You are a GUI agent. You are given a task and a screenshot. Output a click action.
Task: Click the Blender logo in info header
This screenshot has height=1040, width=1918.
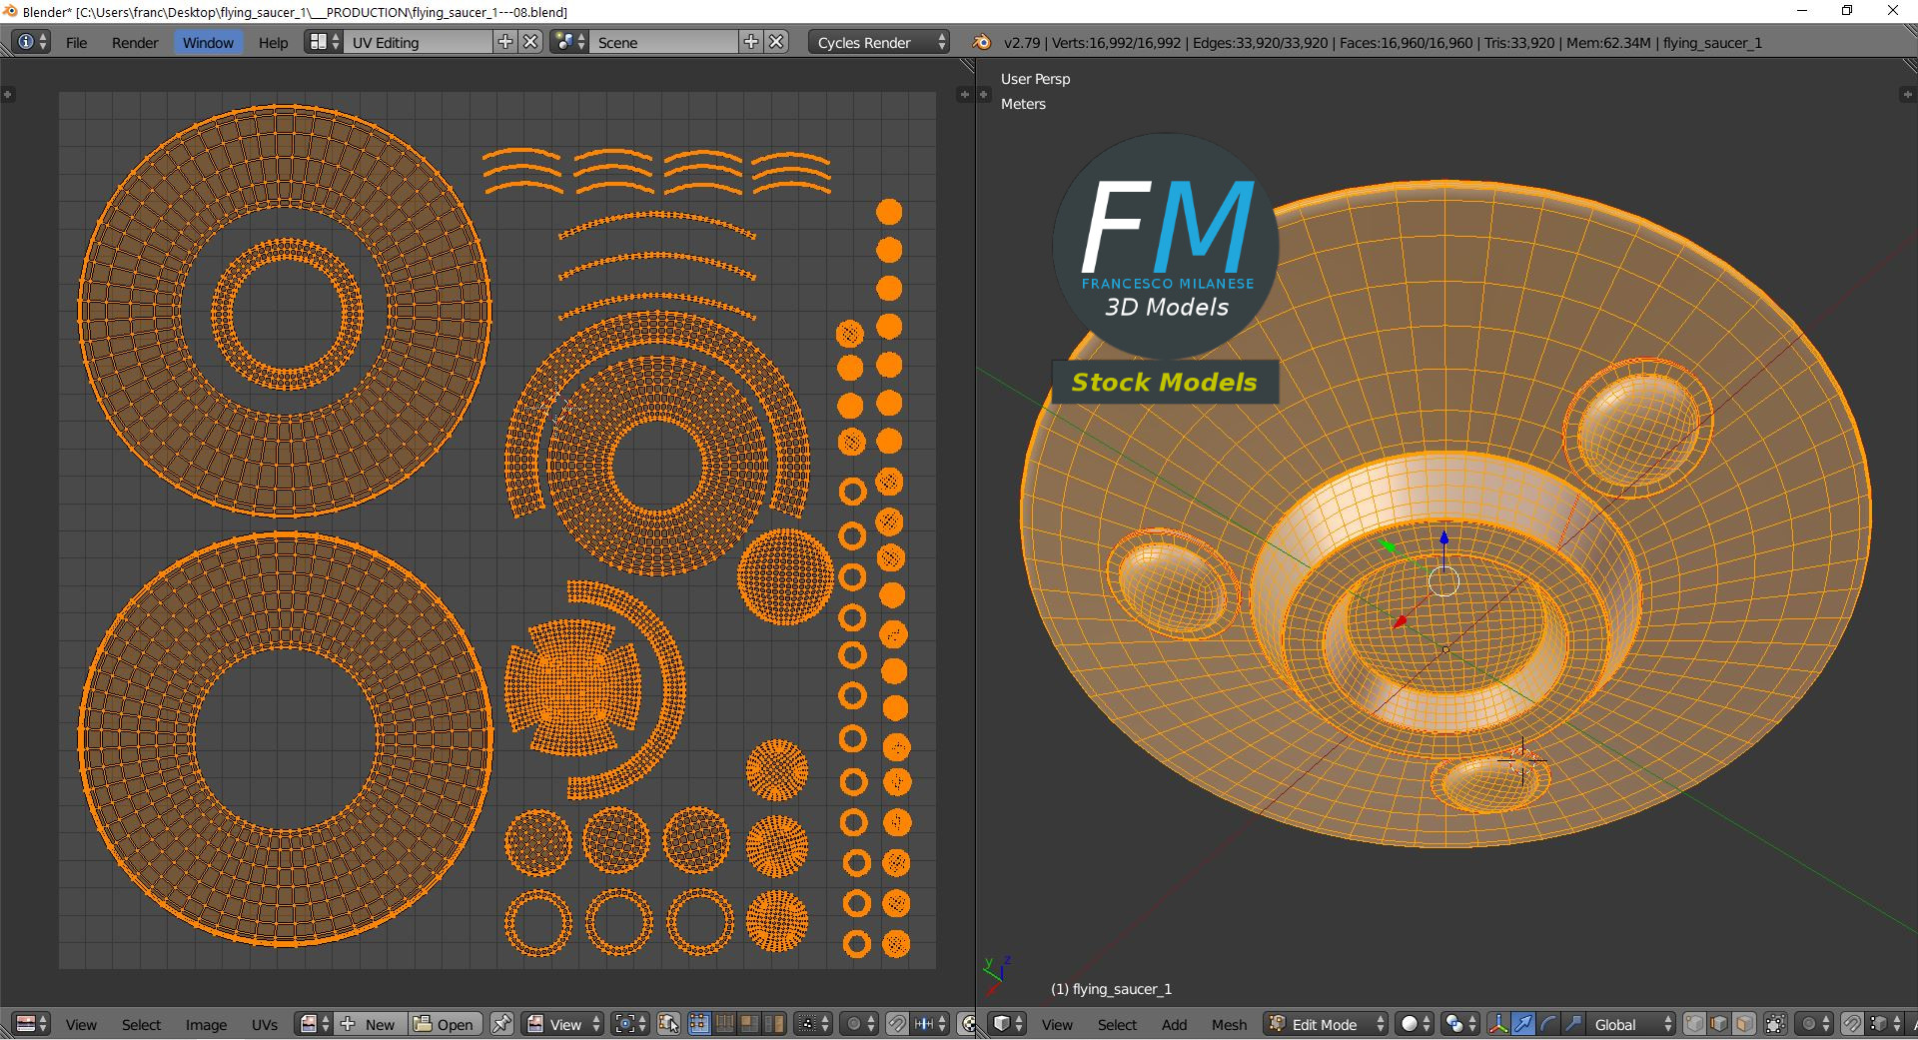tap(982, 42)
